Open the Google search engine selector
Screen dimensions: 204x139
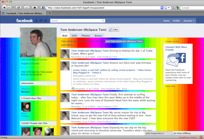177,8
